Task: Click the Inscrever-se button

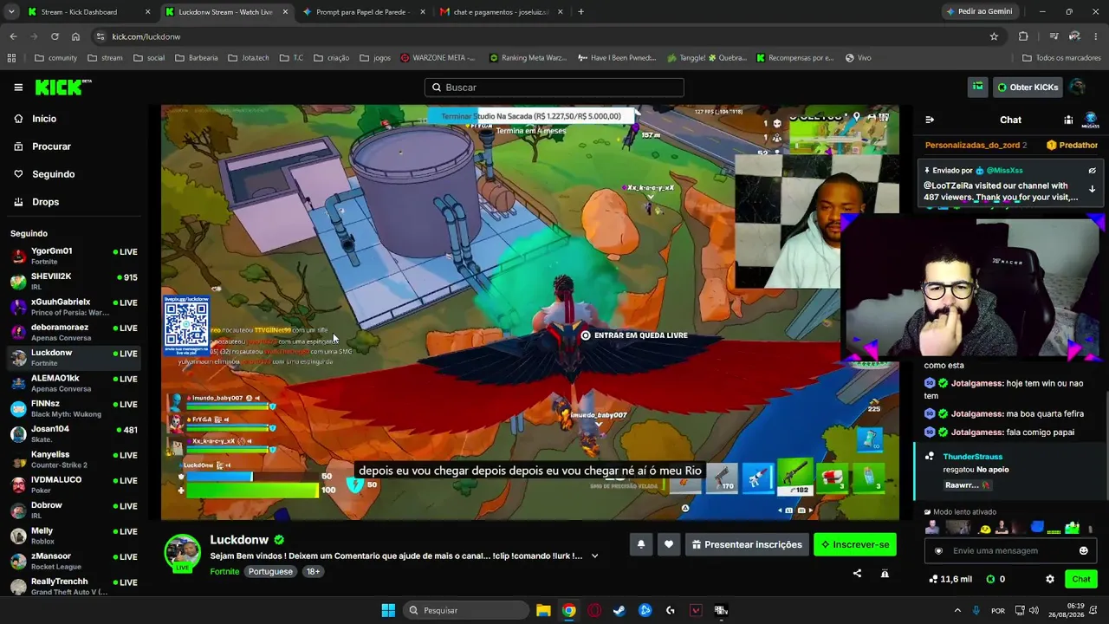Action: pos(855,544)
